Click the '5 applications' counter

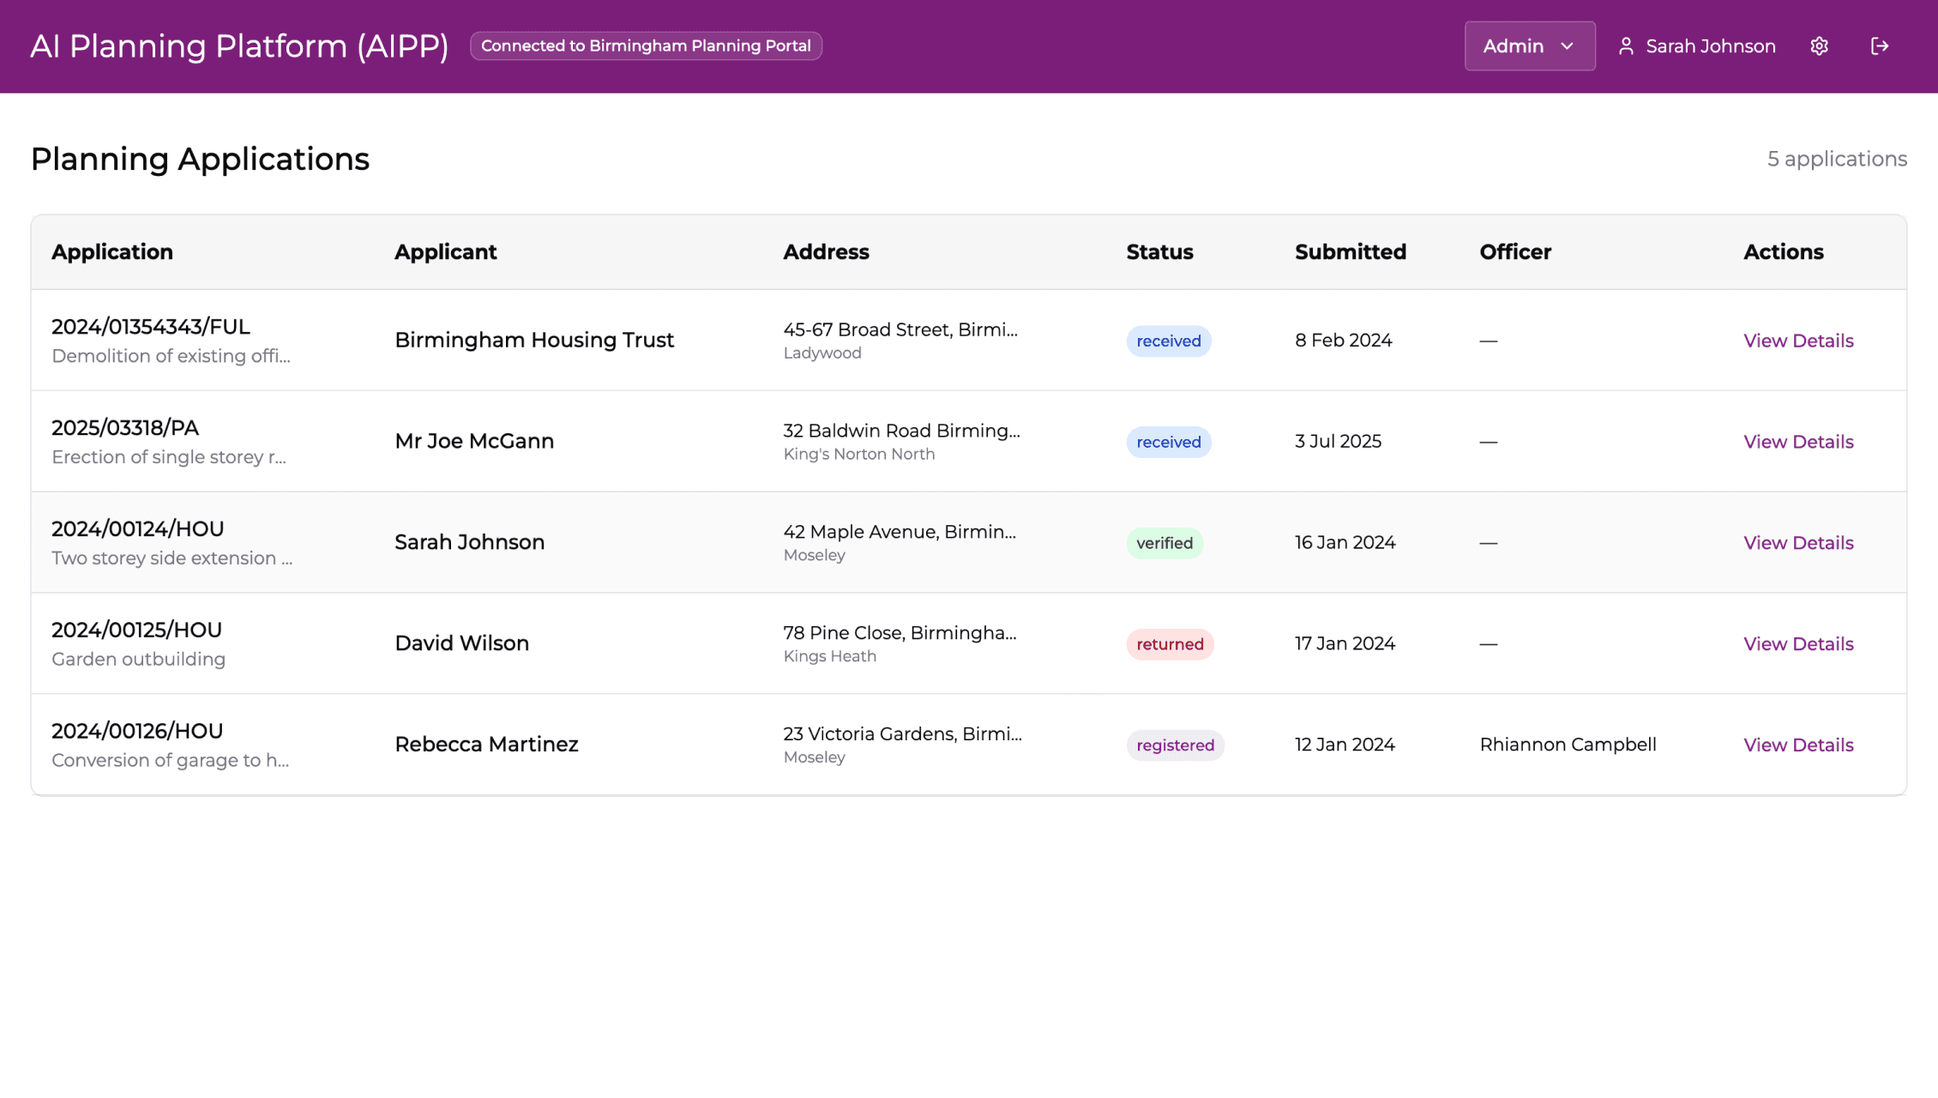click(1837, 159)
